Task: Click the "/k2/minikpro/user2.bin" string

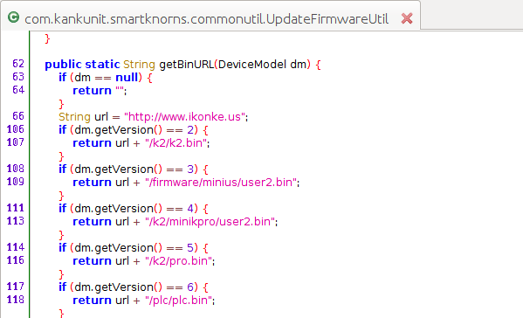Action: (x=210, y=222)
